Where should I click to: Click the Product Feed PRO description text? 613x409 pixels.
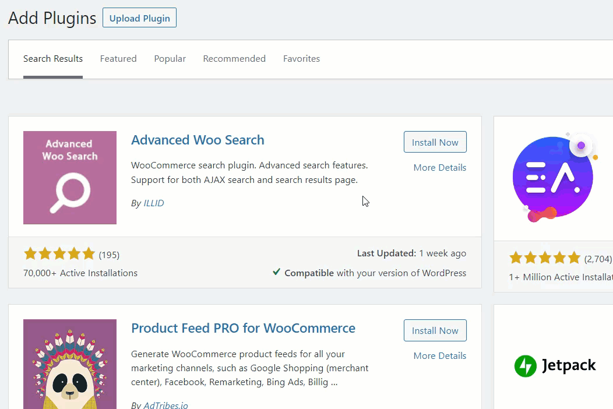click(x=250, y=368)
